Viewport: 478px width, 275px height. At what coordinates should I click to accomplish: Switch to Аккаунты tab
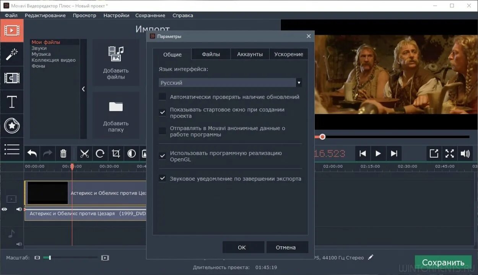250,54
